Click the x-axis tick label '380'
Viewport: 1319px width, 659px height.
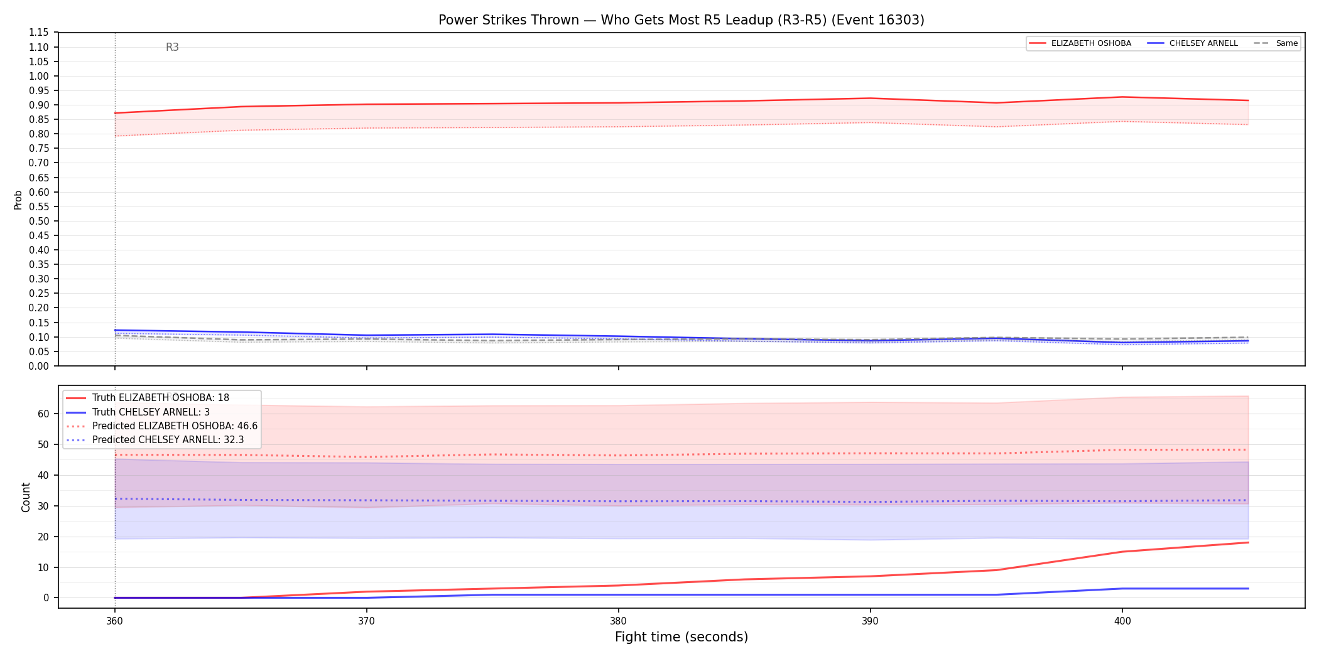[x=618, y=621]
